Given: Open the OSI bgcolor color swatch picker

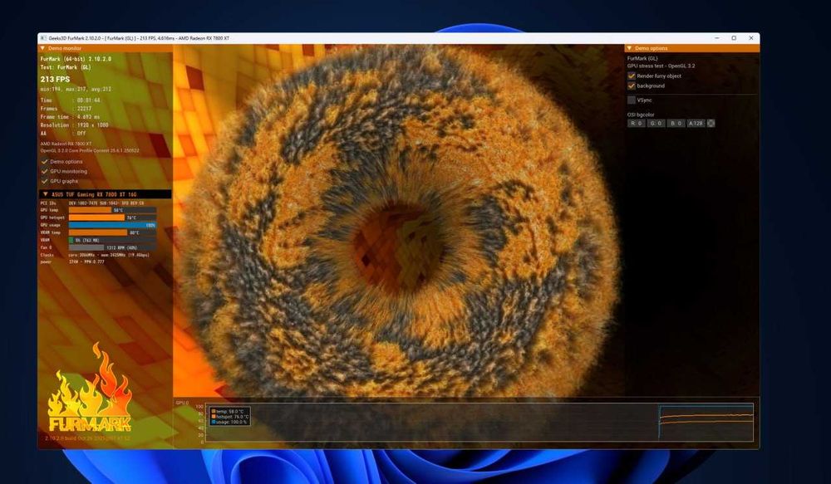Looking at the screenshot, I should coord(711,124).
